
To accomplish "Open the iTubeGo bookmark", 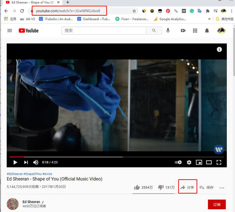I will click(56, 19).
